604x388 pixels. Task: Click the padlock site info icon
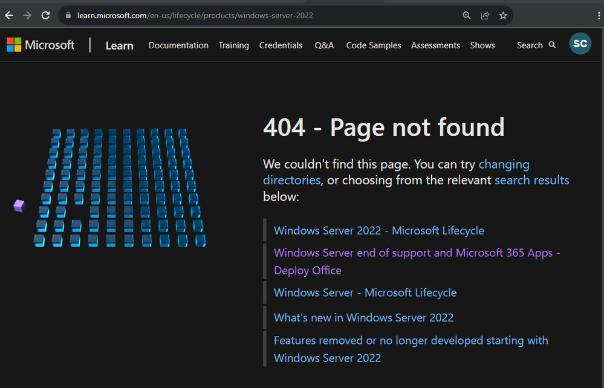[x=68, y=15]
